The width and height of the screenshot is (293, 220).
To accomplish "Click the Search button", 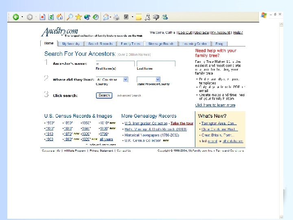I will (104, 95).
